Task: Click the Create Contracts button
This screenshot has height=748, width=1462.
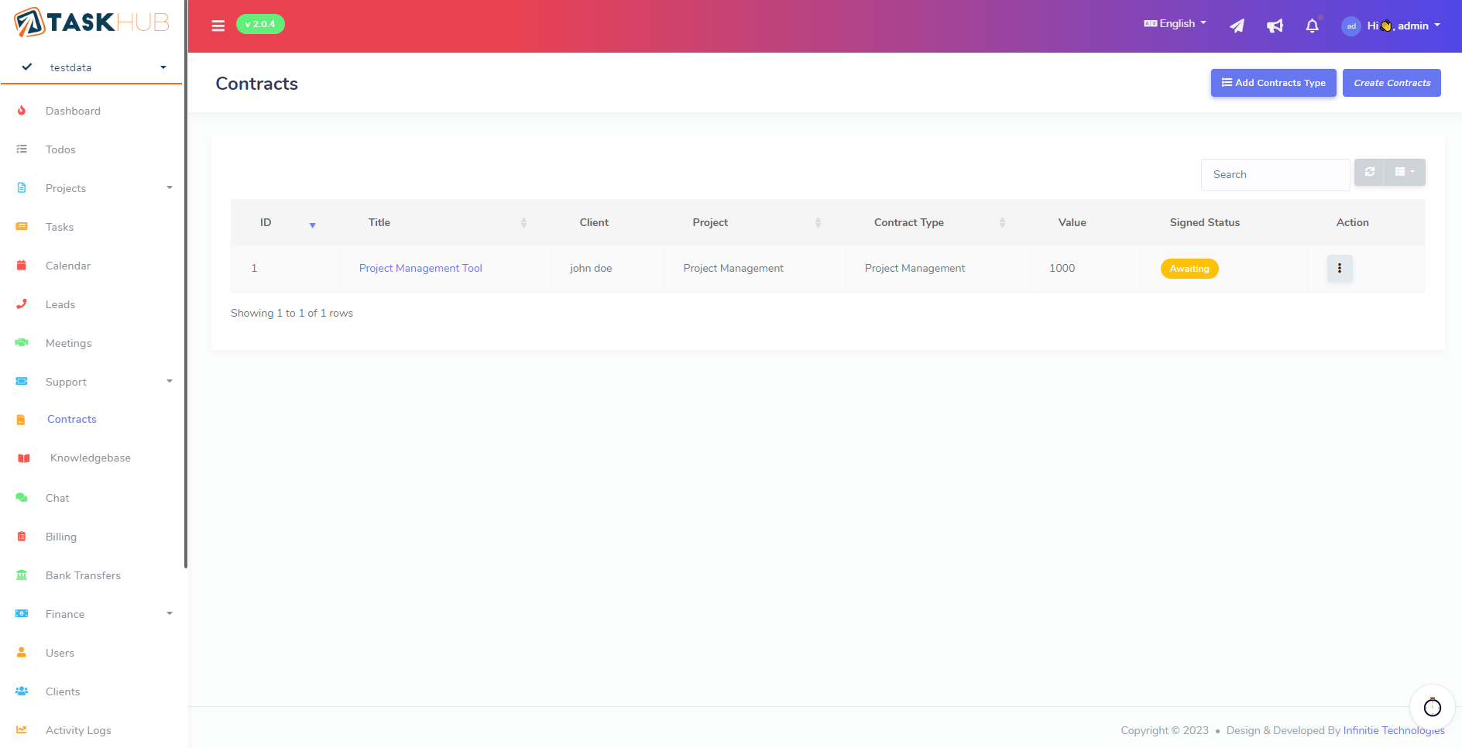Action: click(1391, 83)
